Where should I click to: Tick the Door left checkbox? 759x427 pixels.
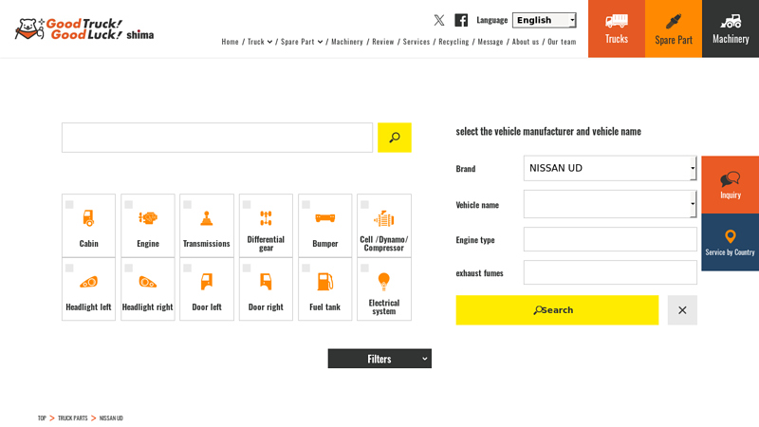pos(187,268)
